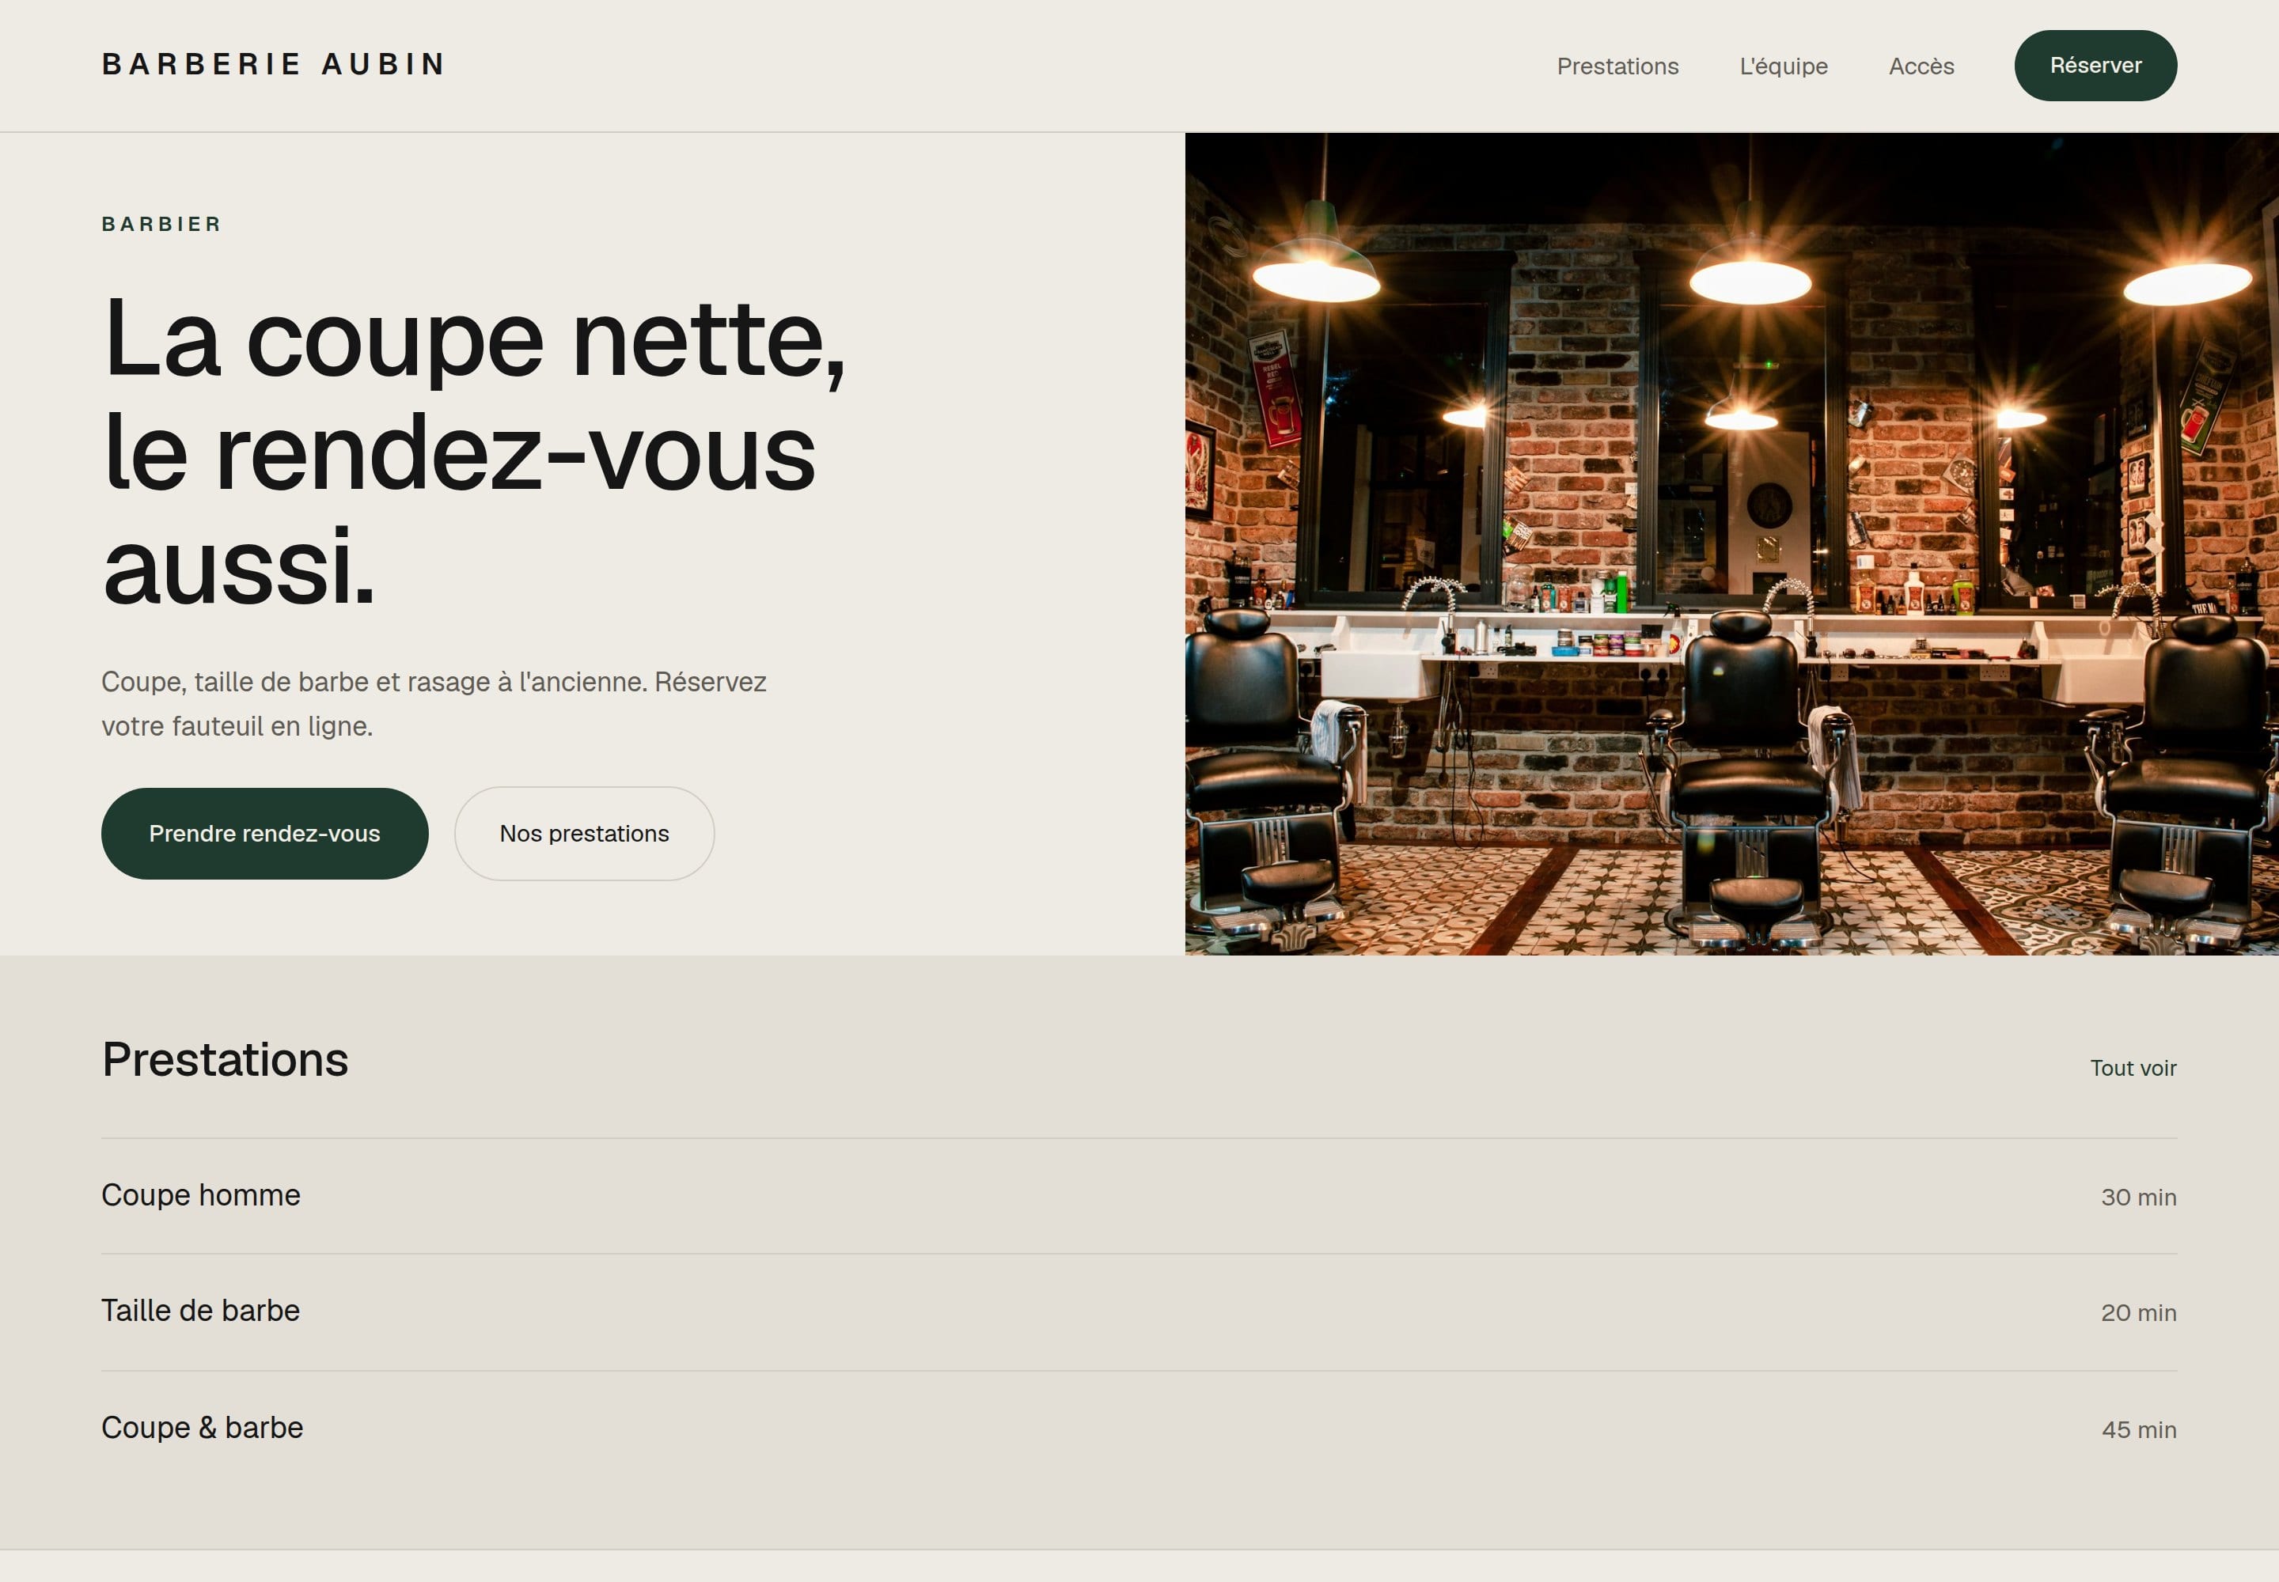This screenshot has width=2279, height=1582.
Task: Follow the Tout voir link
Action: click(2133, 1069)
